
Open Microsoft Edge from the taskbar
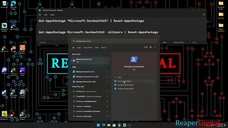tap(104, 125)
